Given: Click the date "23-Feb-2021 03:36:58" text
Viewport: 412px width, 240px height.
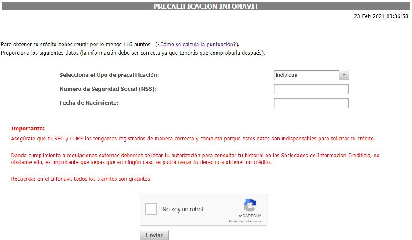Looking at the screenshot, I should pyautogui.click(x=381, y=16).
